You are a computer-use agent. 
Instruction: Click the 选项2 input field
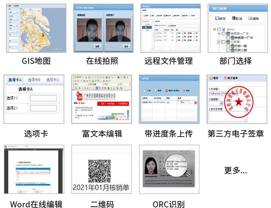click(x=43, y=108)
